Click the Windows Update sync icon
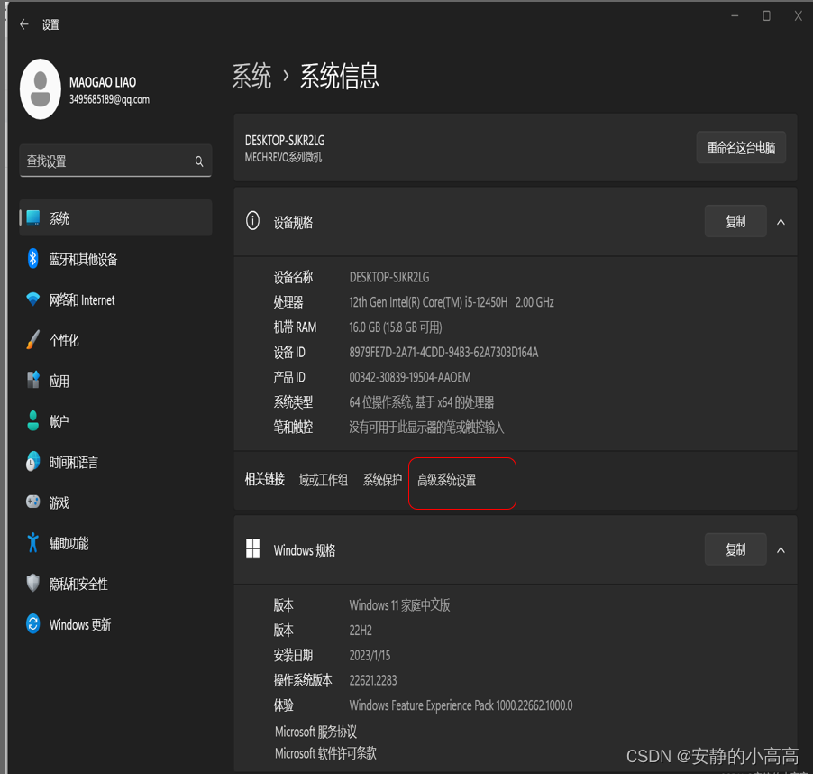813x774 pixels. point(33,623)
